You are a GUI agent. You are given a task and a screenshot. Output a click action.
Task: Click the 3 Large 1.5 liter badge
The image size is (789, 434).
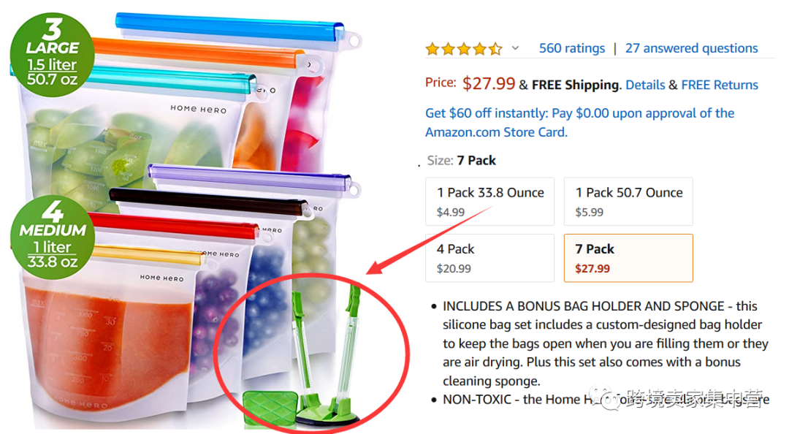pyautogui.click(x=53, y=55)
